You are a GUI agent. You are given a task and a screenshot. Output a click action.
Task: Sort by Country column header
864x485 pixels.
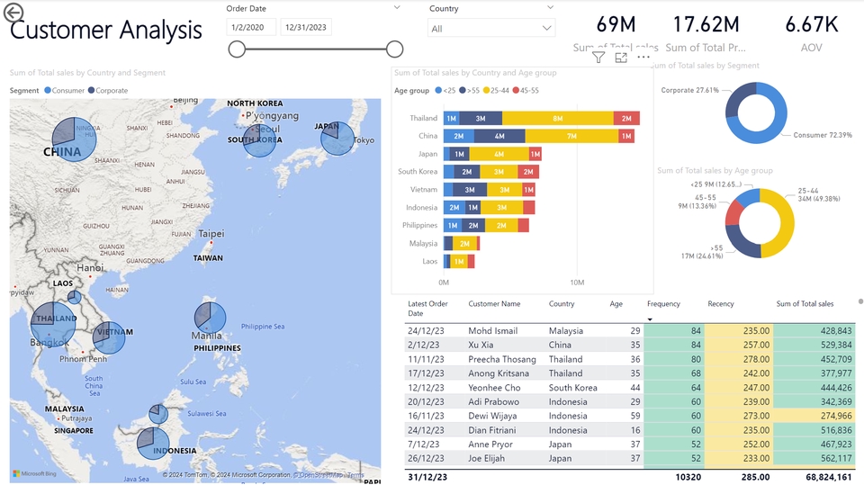click(x=562, y=303)
